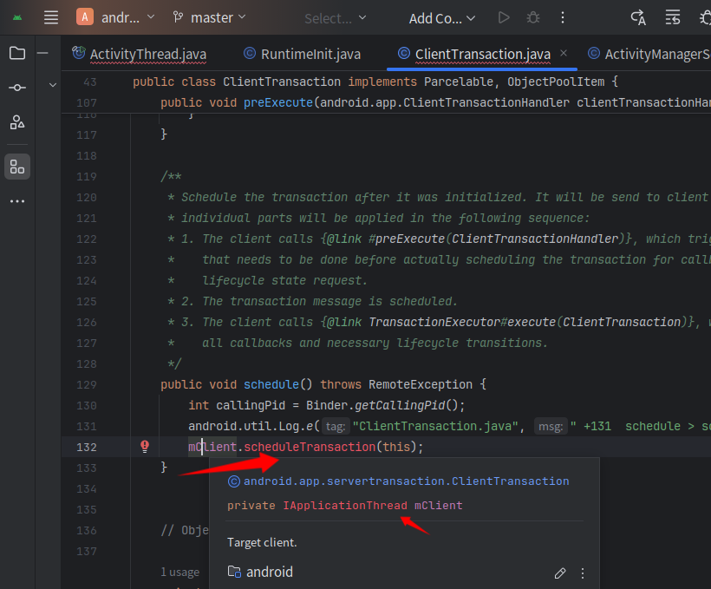The image size is (711, 589).
Task: Open the search-and-replace toolbar icon
Action: pyautogui.click(x=638, y=17)
